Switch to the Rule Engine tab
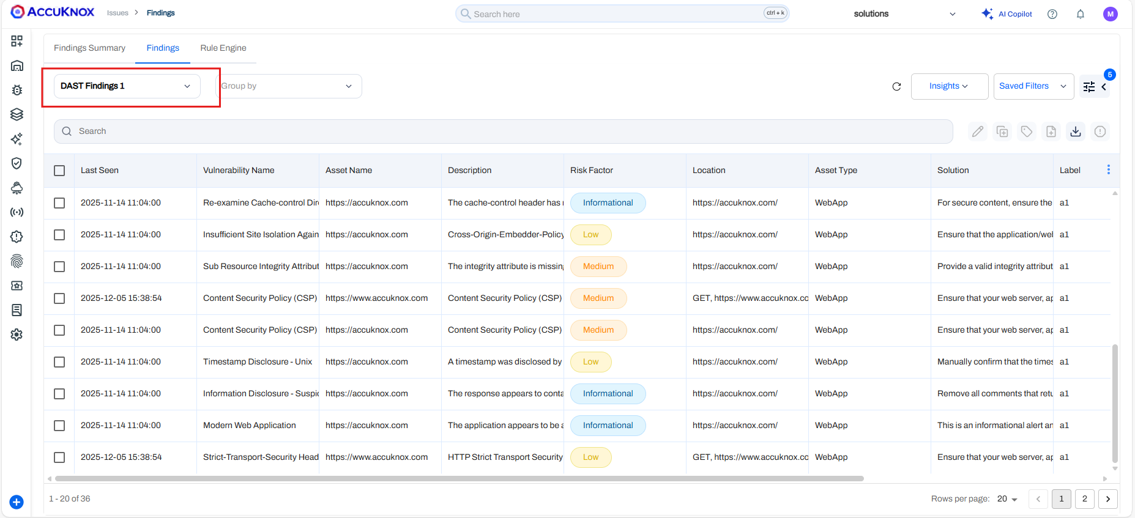Image resolution: width=1135 pixels, height=518 pixels. (x=223, y=48)
